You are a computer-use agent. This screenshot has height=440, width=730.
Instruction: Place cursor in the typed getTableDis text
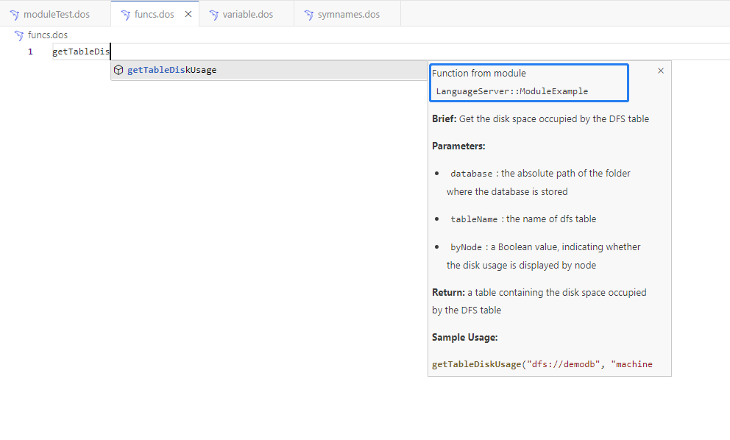[80, 52]
